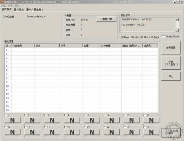Tick the port 14 checkbox
This screenshot has width=184, height=141.
coord(105,127)
